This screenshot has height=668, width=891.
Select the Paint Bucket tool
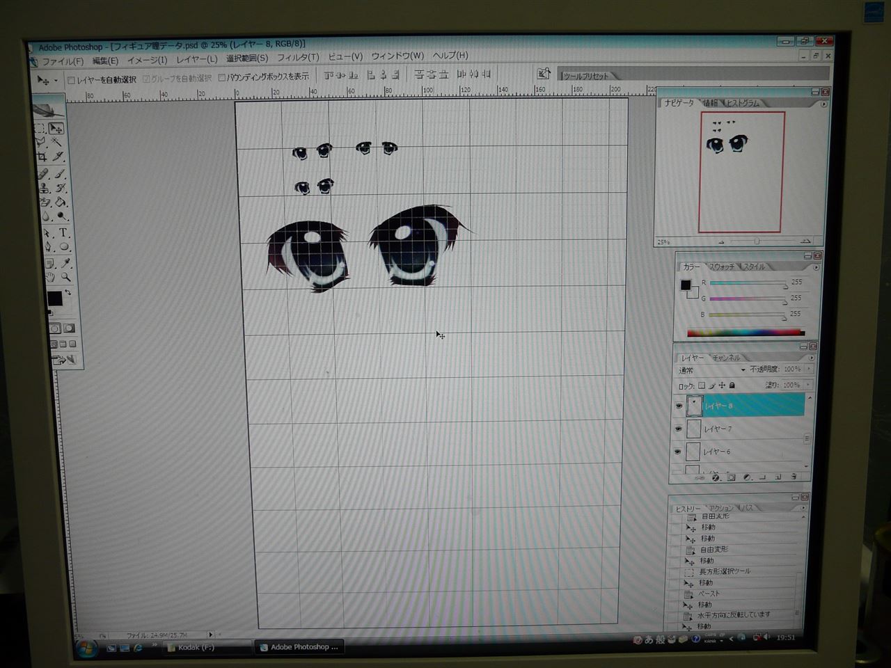click(x=61, y=202)
